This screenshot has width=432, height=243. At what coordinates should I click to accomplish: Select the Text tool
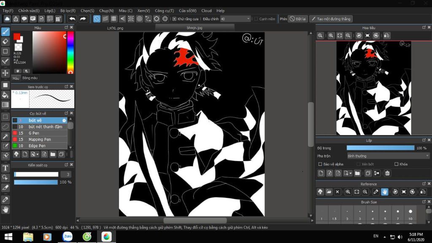pos(5,168)
